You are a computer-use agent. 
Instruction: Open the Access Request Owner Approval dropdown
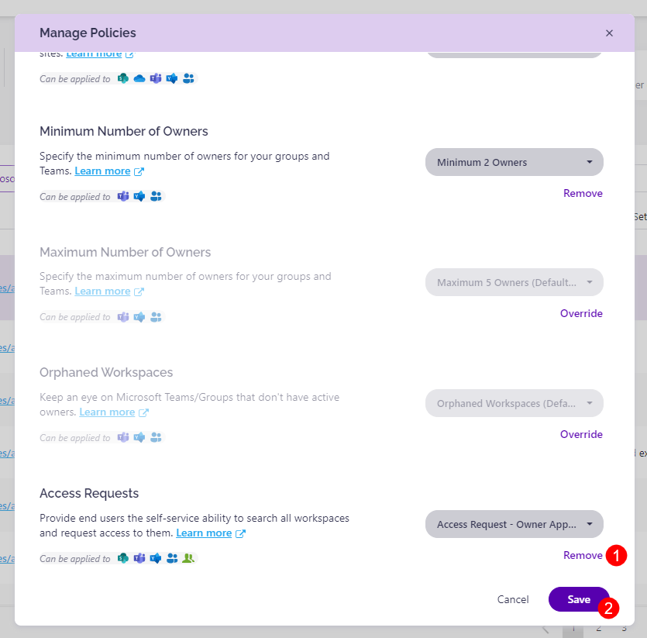514,524
